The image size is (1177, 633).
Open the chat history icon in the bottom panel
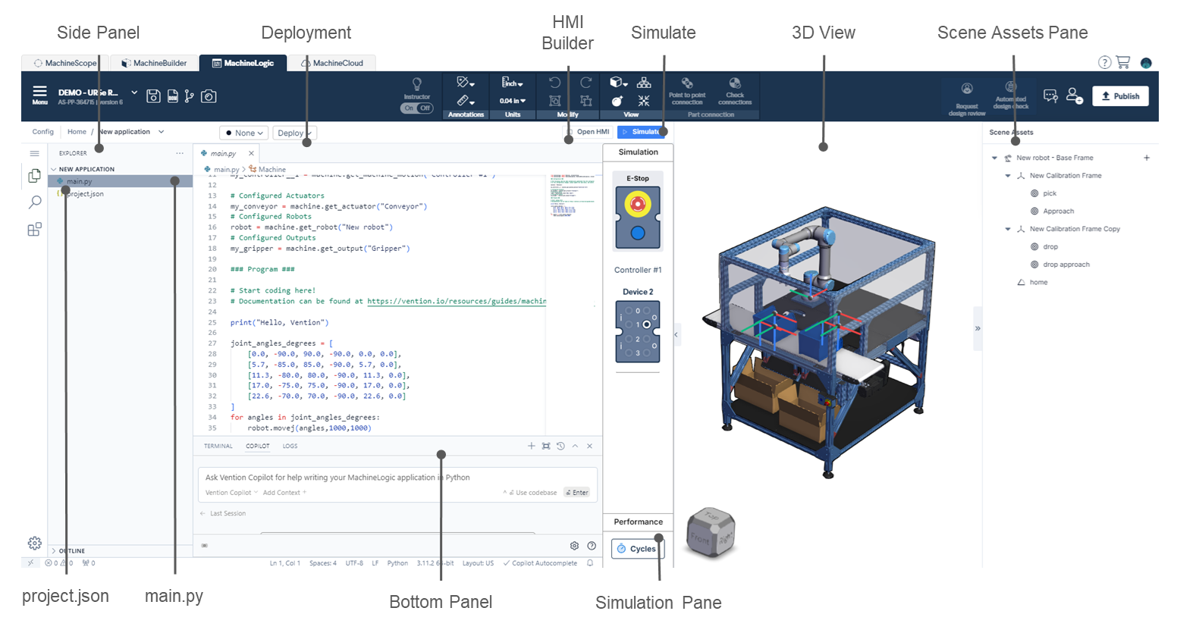click(x=560, y=447)
